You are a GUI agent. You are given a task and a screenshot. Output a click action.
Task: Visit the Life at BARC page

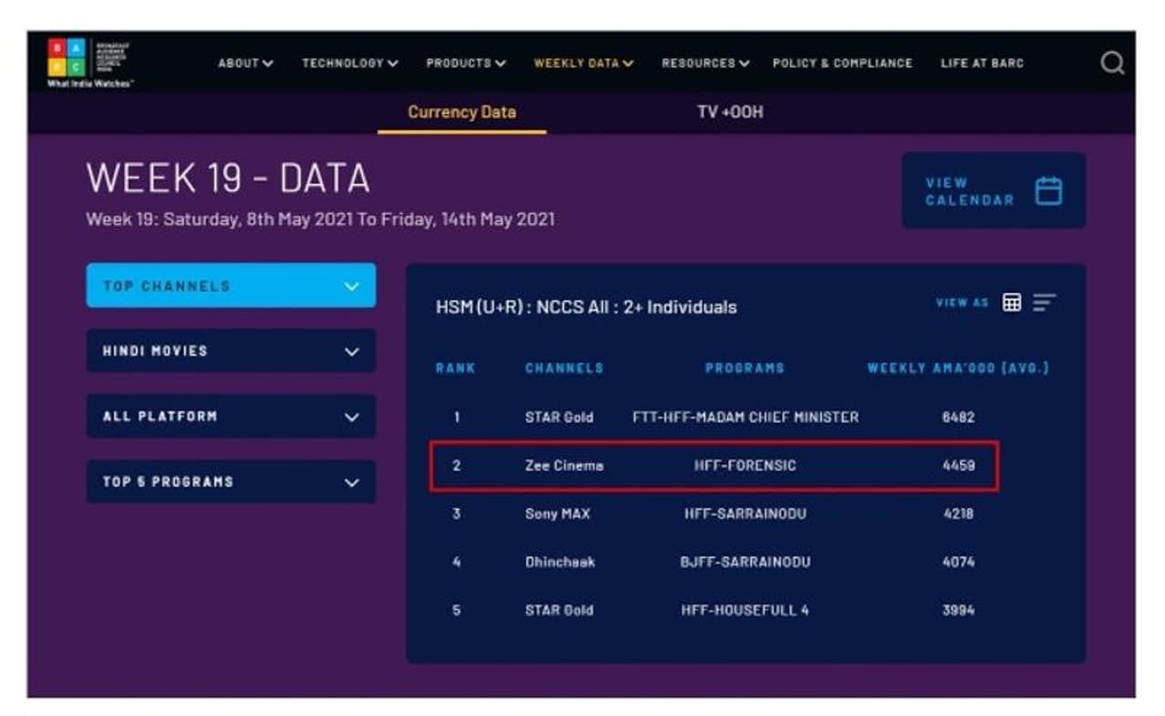(981, 64)
